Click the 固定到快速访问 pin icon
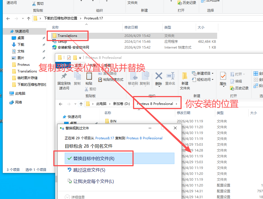The height and width of the screenshot is (199, 263). click(64, 76)
